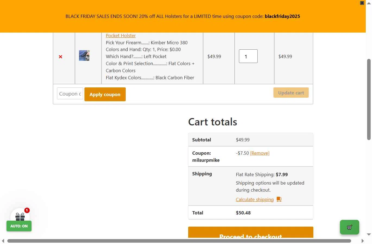Apply the coupon with Apply coupon button

click(105, 94)
